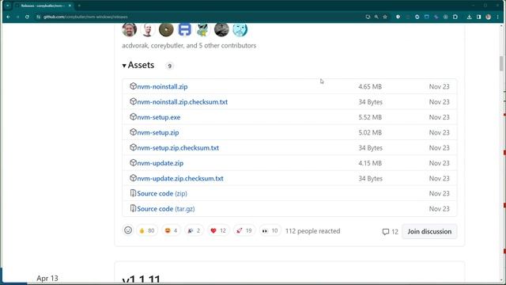Download nvm-update.zip.checksum.txt
Screen dimensions: 506x285
pos(180,178)
